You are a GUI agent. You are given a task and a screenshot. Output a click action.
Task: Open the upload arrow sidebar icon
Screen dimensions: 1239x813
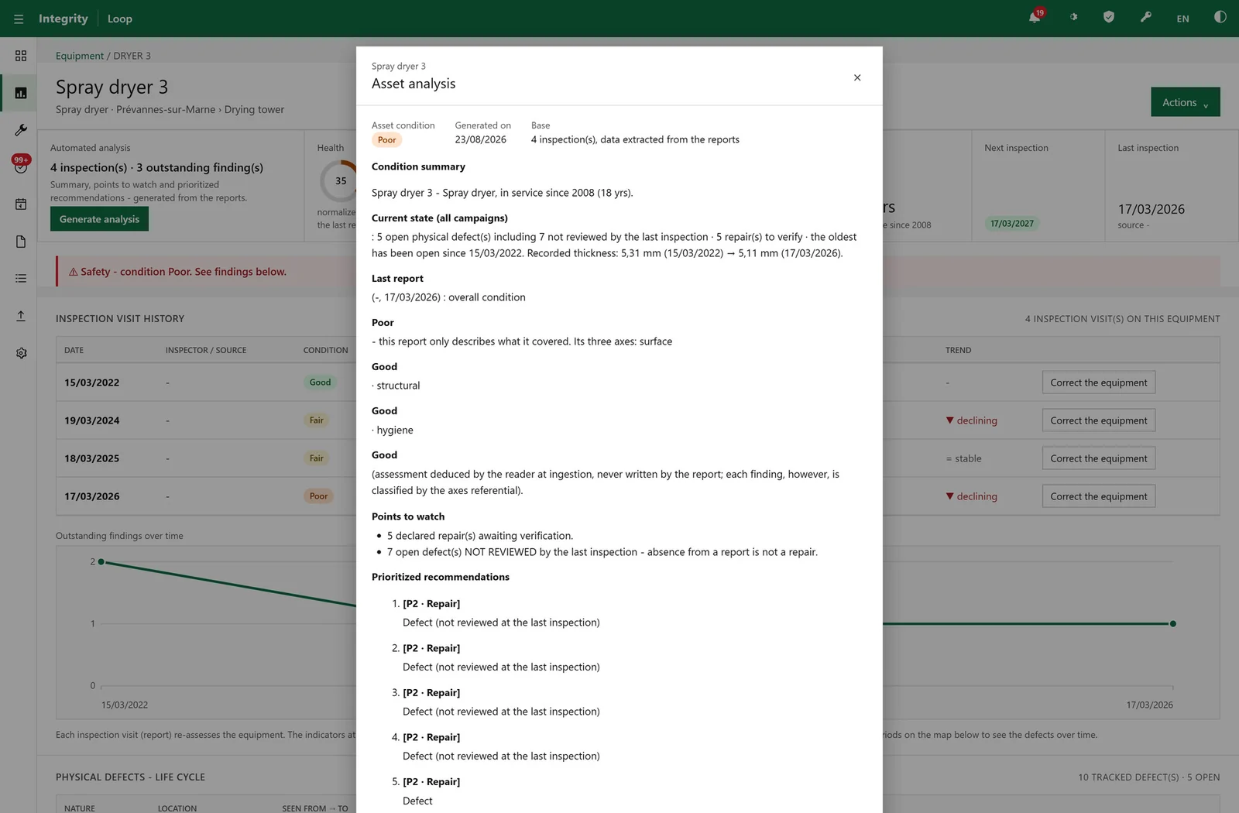pyautogui.click(x=21, y=316)
